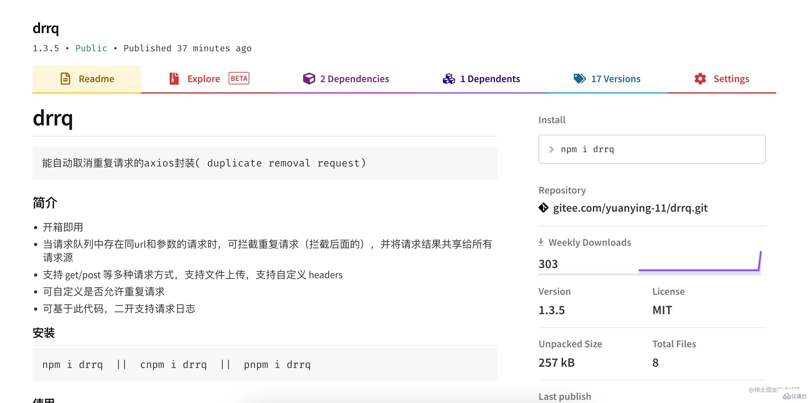The height and width of the screenshot is (403, 810).
Task: Open the Settings gear icon
Action: (700, 79)
